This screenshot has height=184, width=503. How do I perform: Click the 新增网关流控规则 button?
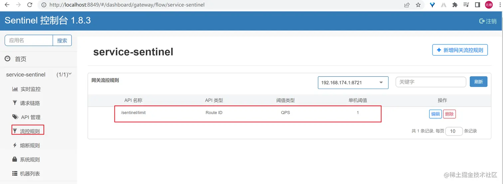(x=460, y=50)
